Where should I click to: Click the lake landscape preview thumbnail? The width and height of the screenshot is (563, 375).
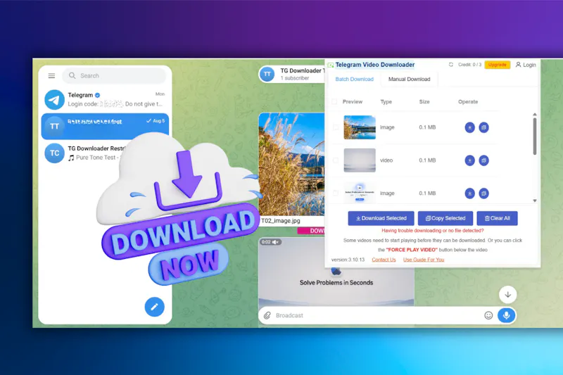[x=360, y=127]
